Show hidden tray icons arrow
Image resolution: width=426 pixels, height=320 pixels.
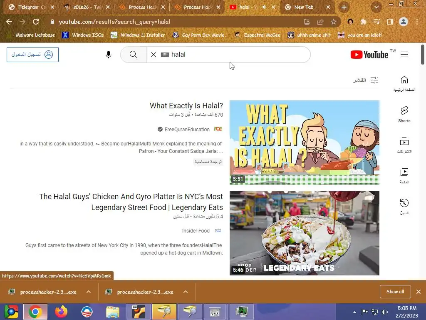tap(354, 312)
